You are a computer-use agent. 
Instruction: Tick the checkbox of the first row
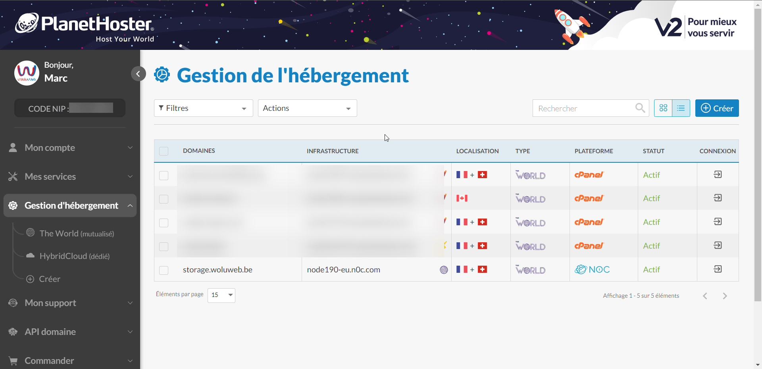point(164,175)
